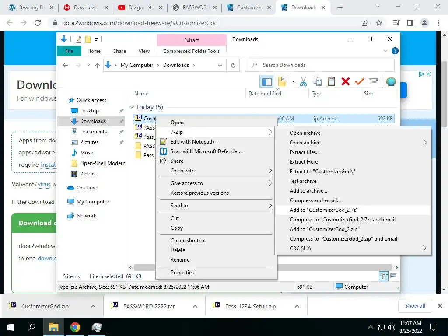Select Desktop in navigation pane
The width and height of the screenshot is (448, 336).
click(x=89, y=111)
